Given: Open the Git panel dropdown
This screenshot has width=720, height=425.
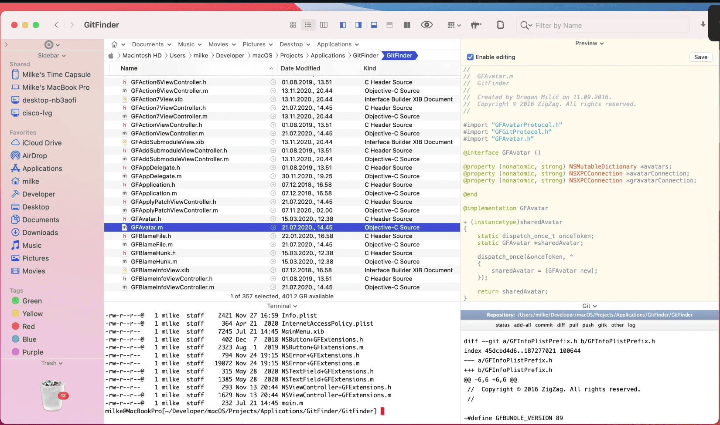Looking at the screenshot, I should (x=590, y=306).
